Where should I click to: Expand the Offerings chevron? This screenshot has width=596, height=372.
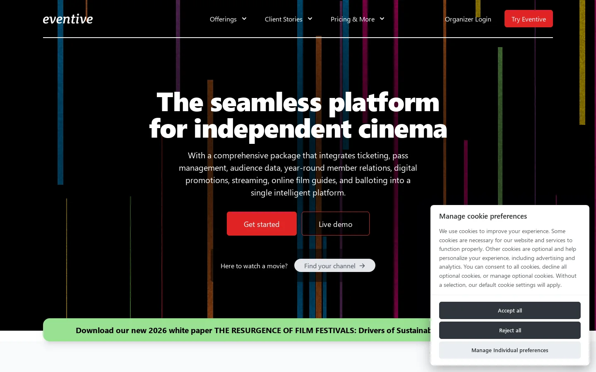[x=244, y=19]
